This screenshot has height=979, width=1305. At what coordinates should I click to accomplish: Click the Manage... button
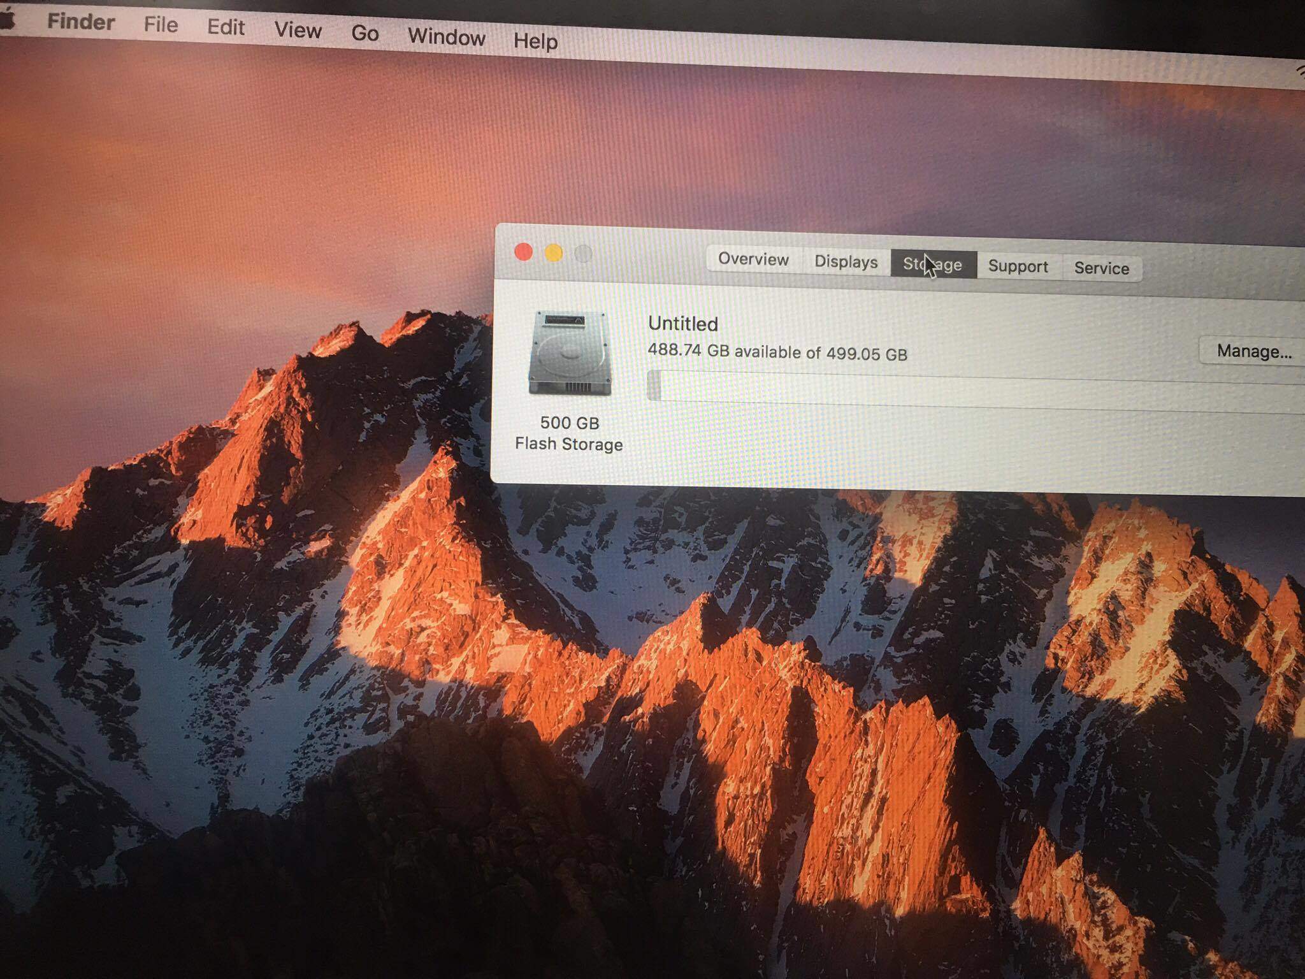(x=1253, y=351)
